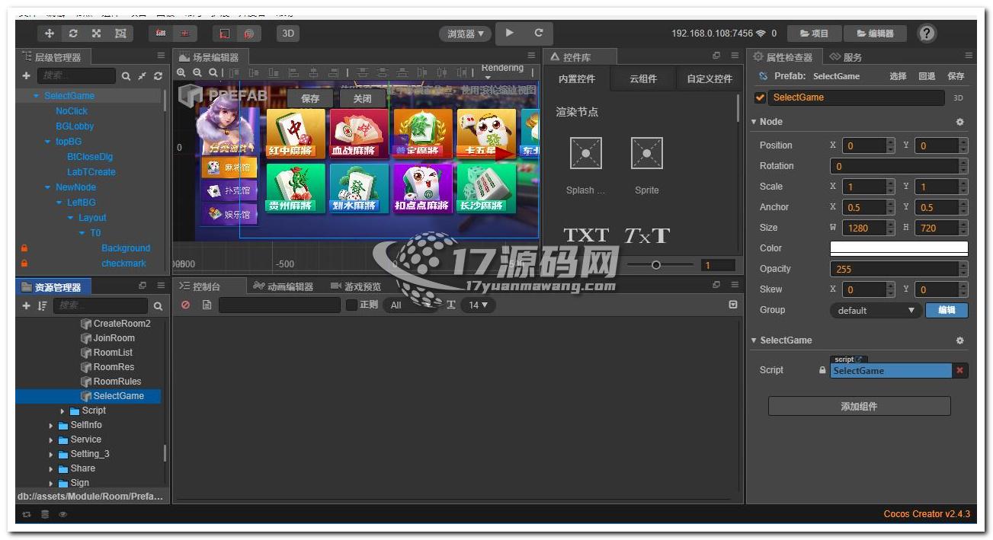This screenshot has width=993, height=540.
Task: Open the editor folder button
Action: [875, 34]
